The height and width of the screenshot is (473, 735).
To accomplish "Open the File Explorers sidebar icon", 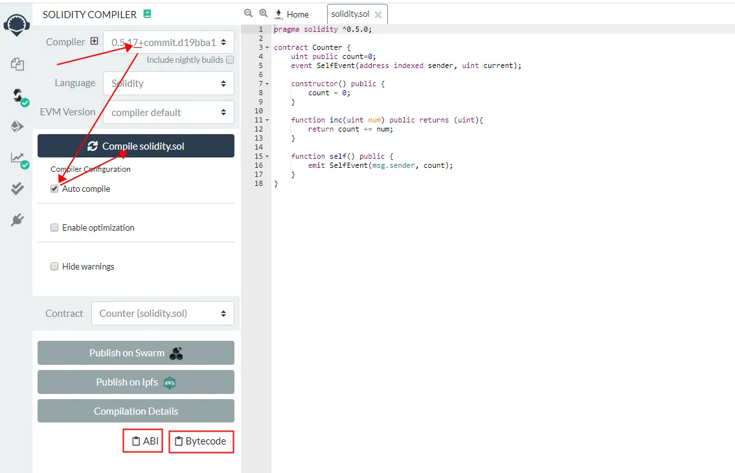I will tap(17, 63).
